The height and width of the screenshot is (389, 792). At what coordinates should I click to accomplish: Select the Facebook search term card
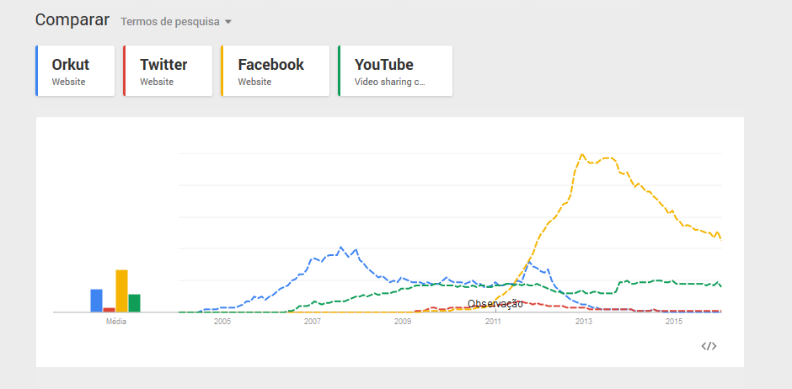click(x=274, y=72)
